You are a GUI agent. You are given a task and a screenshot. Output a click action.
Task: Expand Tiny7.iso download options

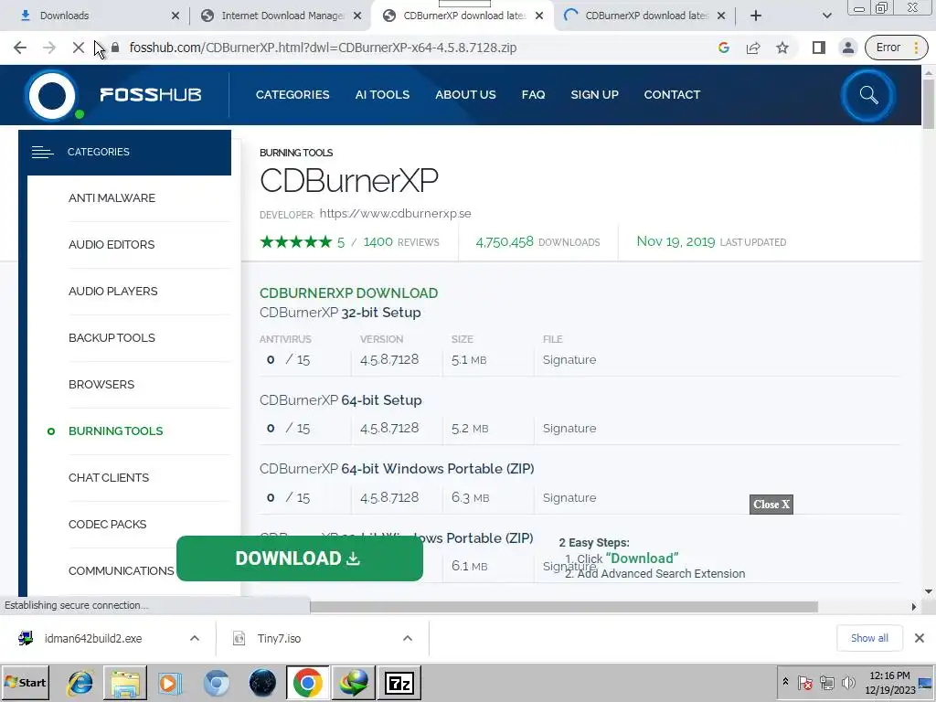tap(408, 638)
